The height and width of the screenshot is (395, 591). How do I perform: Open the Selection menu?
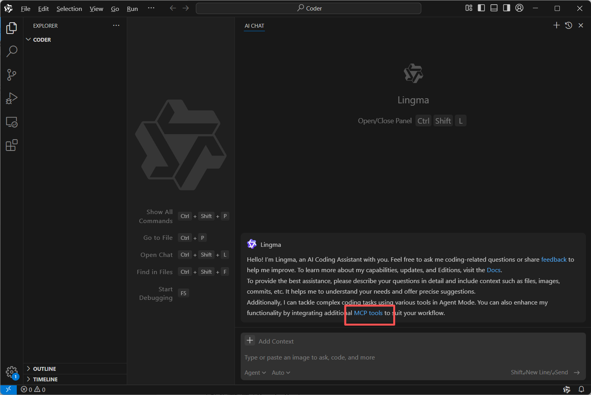(x=69, y=9)
